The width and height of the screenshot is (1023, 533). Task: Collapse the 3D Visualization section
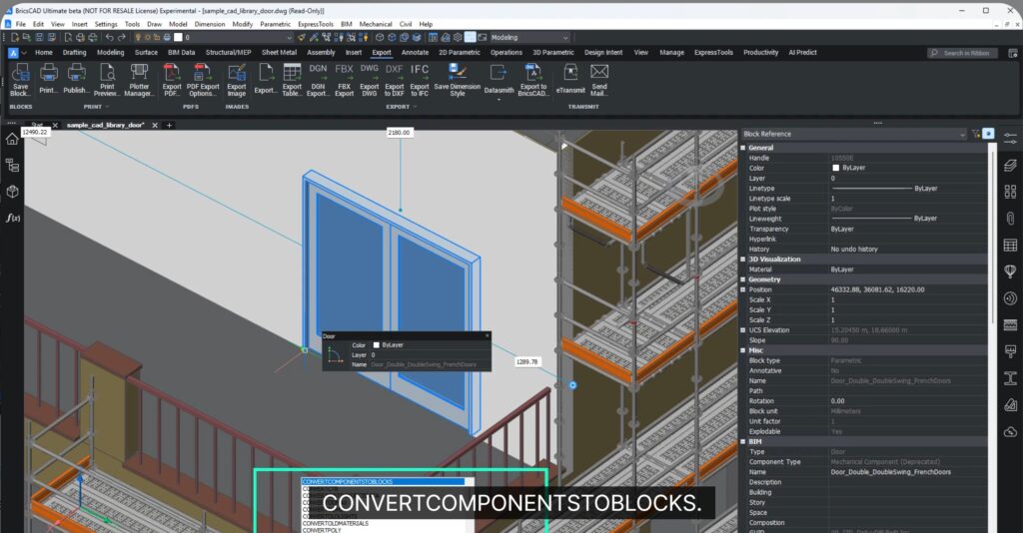click(x=743, y=260)
